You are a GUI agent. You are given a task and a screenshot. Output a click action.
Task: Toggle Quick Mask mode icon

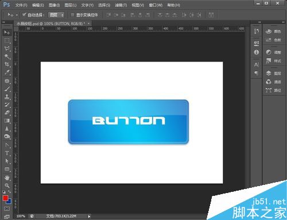[7, 209]
